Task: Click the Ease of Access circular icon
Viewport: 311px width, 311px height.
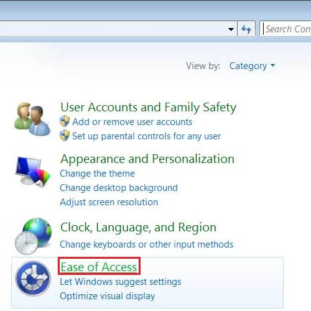Action: (x=33, y=279)
